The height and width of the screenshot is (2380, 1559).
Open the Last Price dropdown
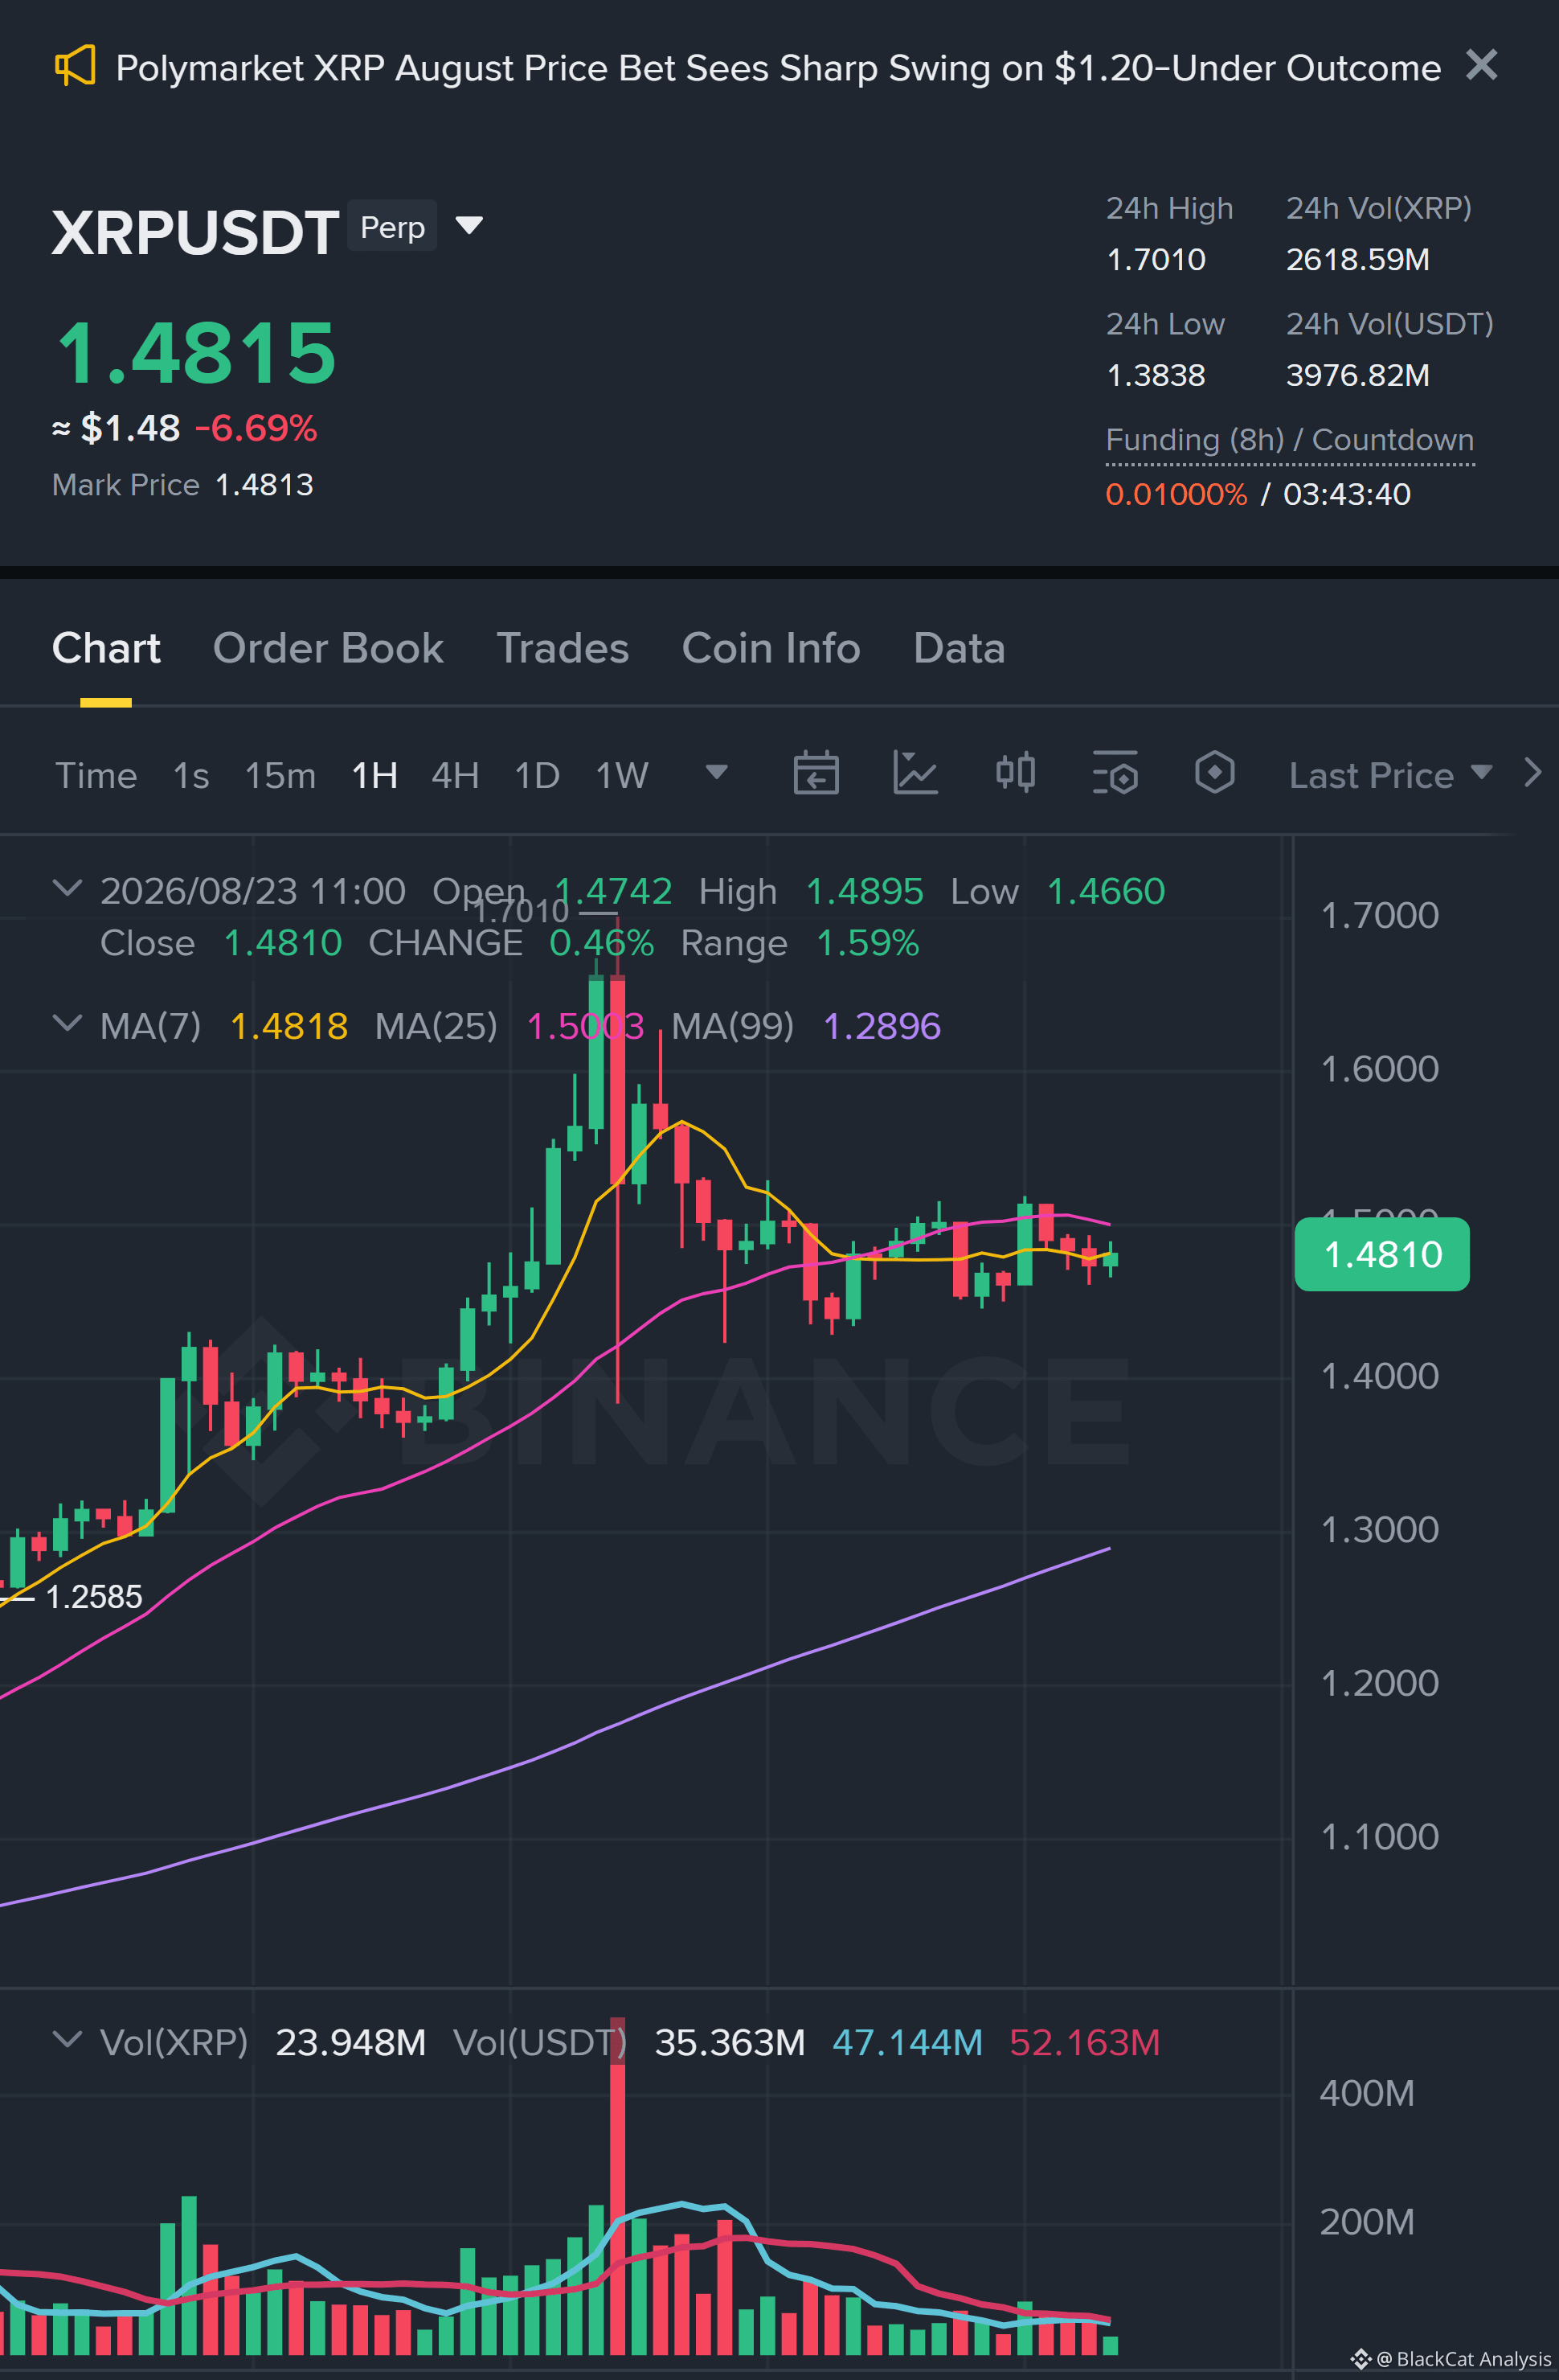[x=1390, y=775]
